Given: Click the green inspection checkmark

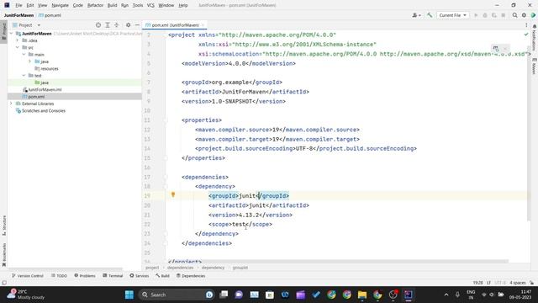Looking at the screenshot, I should [x=526, y=35].
